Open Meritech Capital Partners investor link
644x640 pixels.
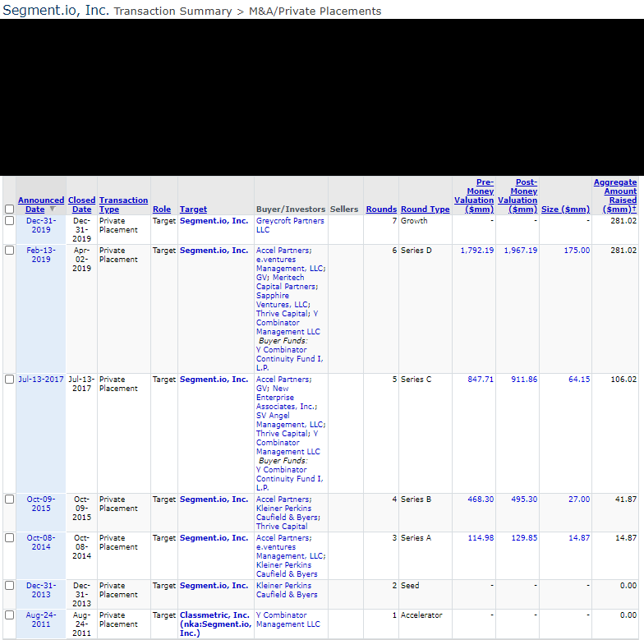tap(287, 282)
